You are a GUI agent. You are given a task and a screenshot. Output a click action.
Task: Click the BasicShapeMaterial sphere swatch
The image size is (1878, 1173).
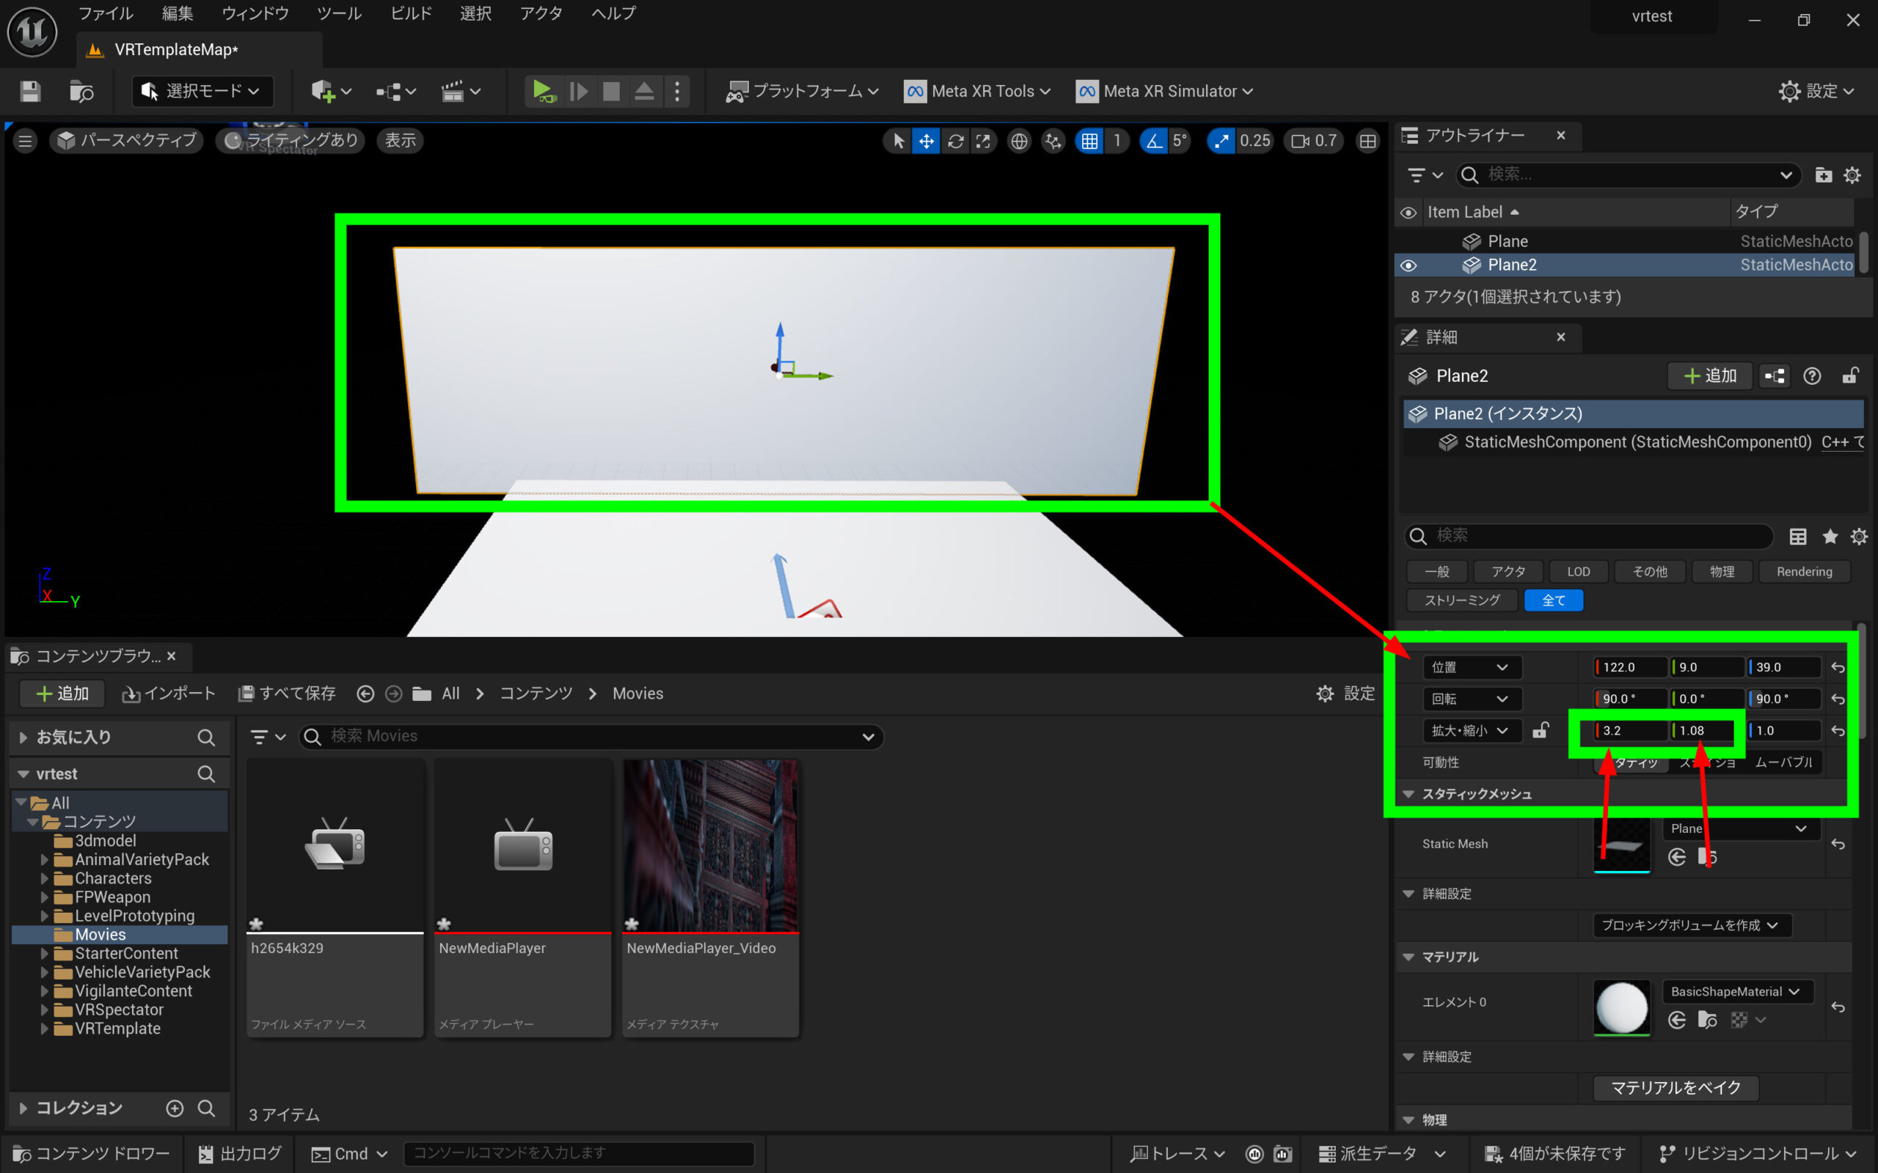1621,1008
